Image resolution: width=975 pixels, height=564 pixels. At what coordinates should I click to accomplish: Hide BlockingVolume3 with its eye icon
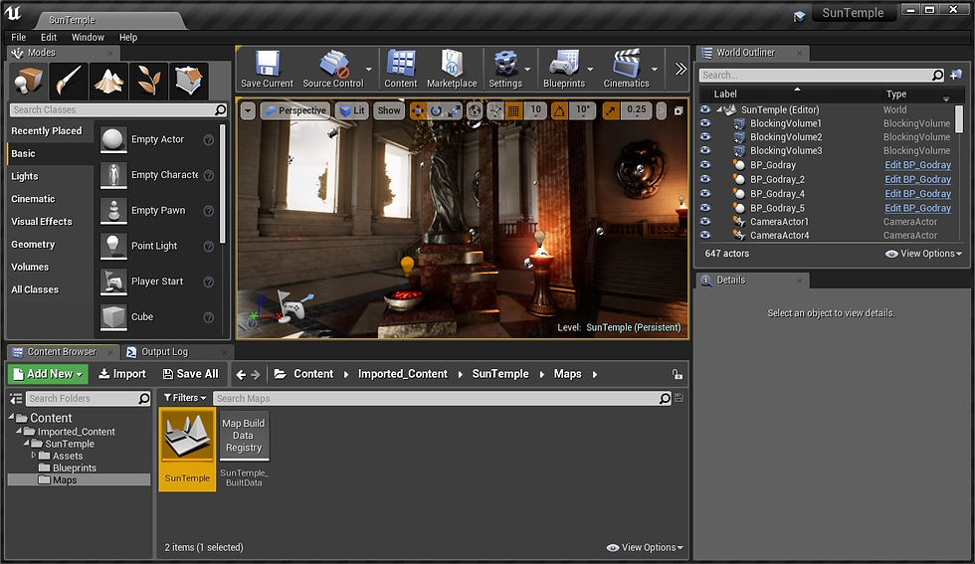point(705,150)
